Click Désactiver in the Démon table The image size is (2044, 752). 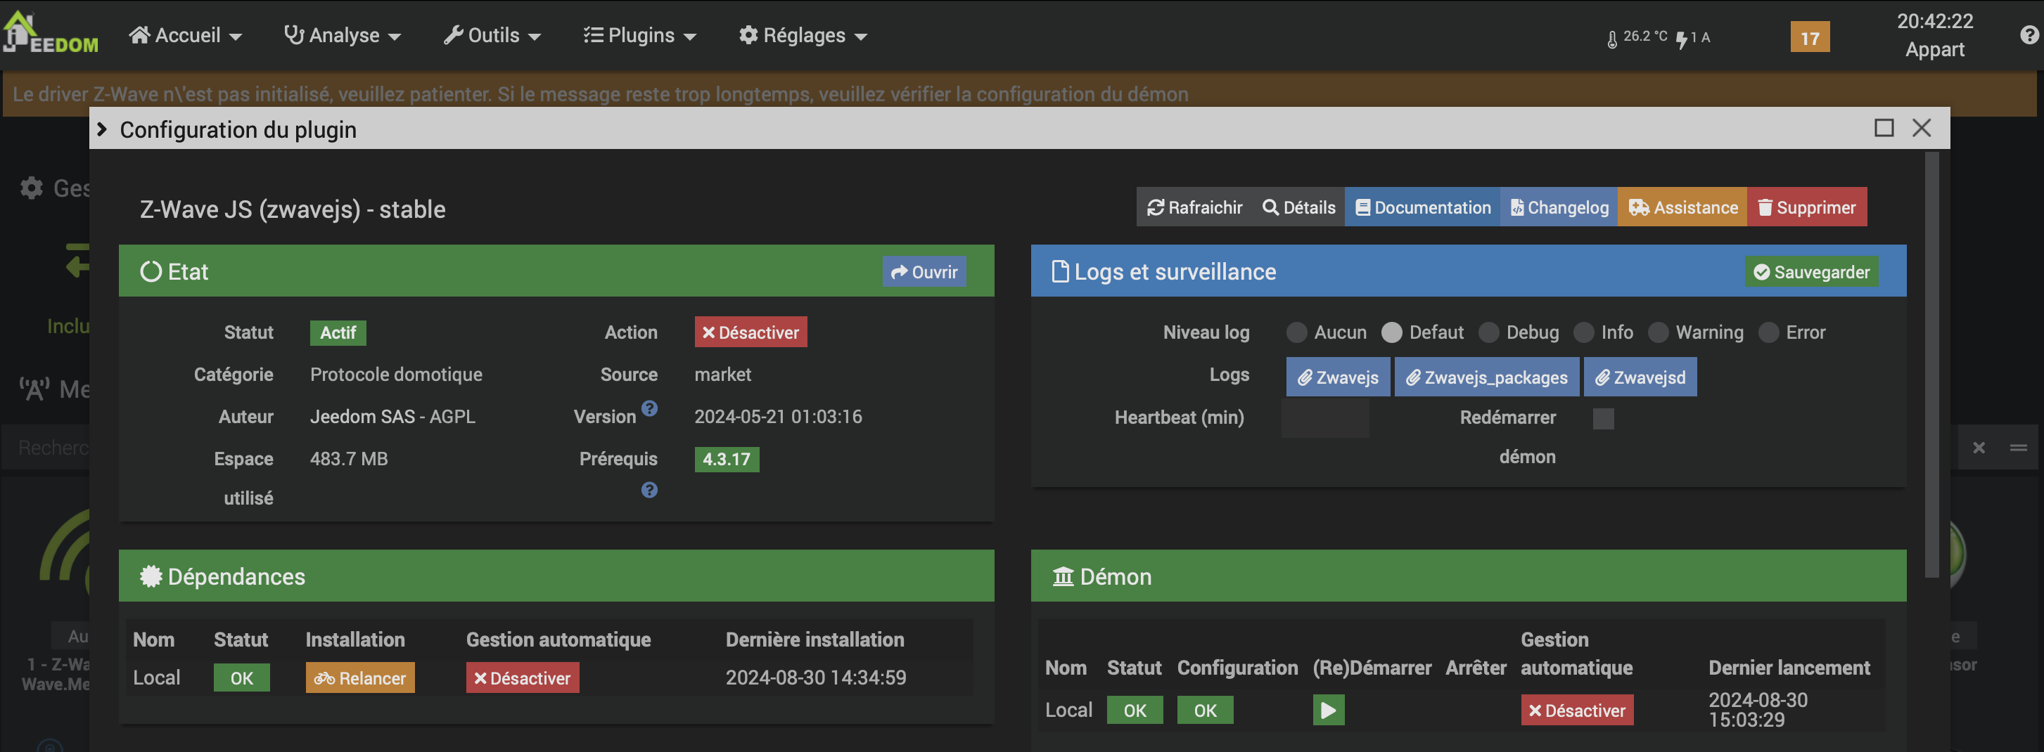(1577, 711)
